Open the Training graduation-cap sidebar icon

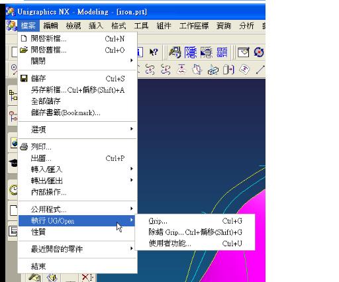coord(13,164)
